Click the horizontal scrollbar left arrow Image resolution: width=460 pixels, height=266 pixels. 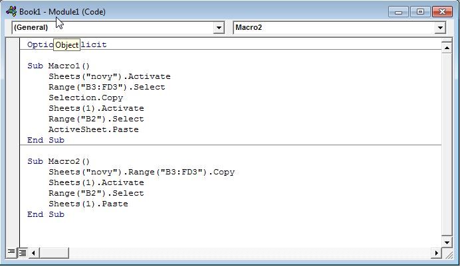[33, 253]
